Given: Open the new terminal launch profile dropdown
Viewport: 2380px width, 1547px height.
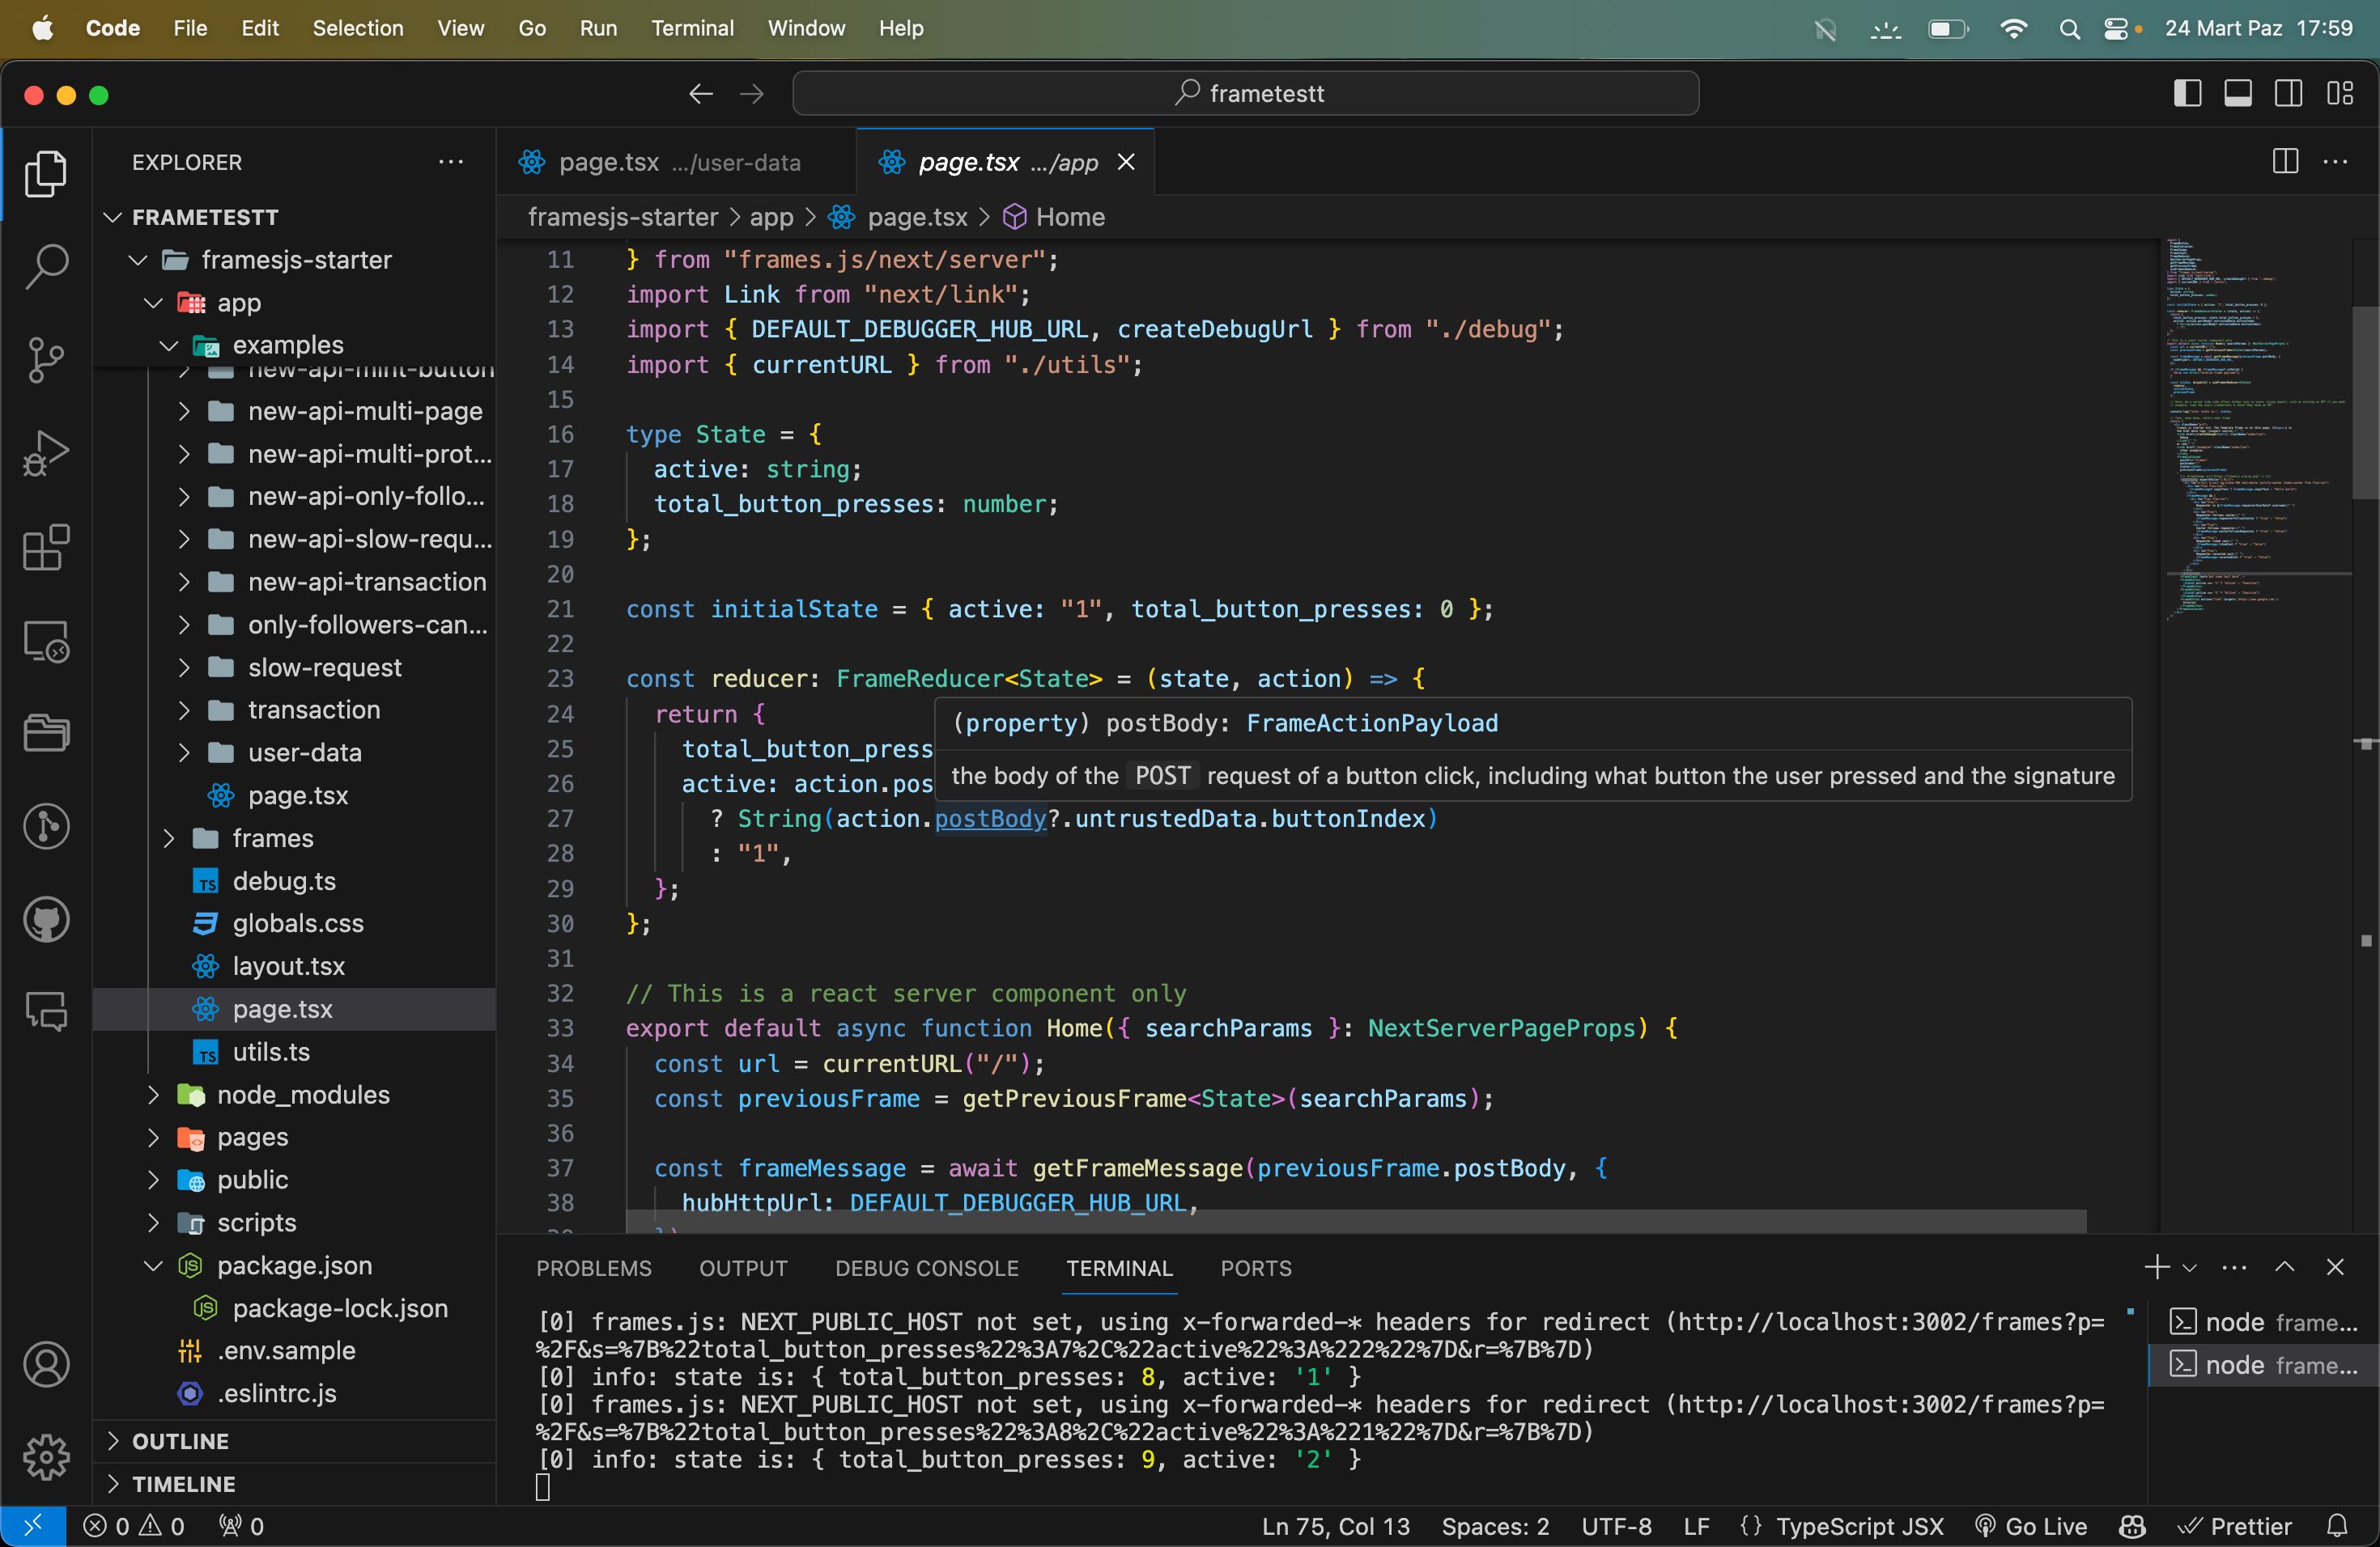Looking at the screenshot, I should coord(2189,1267).
